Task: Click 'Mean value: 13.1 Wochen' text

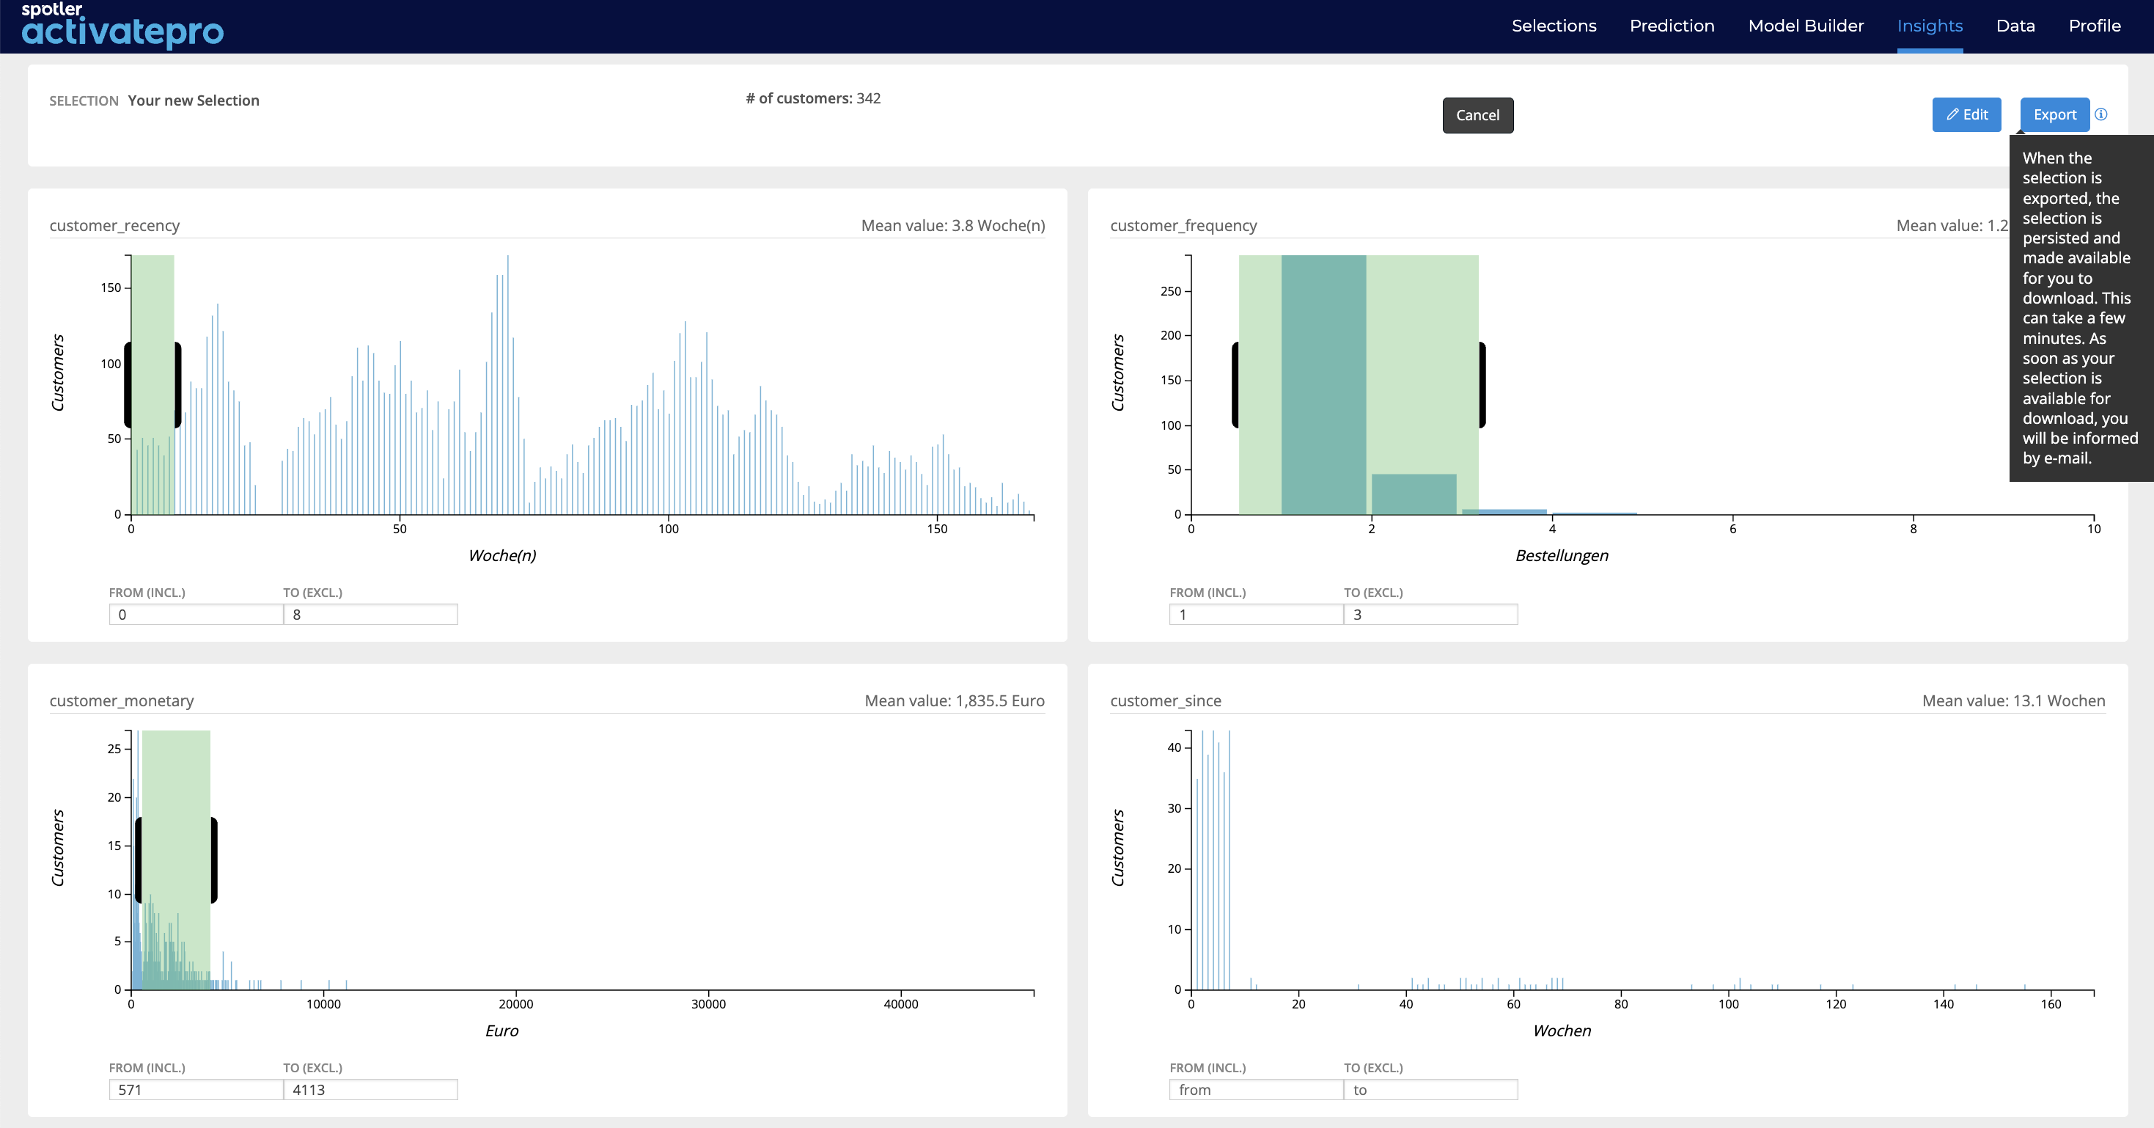Action: [x=2013, y=700]
